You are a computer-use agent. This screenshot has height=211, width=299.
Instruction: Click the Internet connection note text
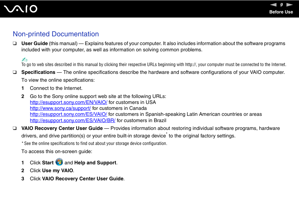click(x=154, y=64)
